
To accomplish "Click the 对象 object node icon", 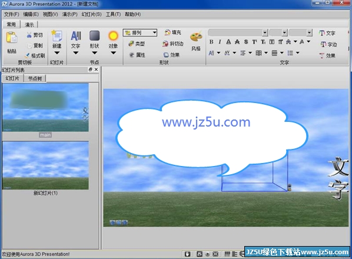I will pyautogui.click(x=113, y=36).
